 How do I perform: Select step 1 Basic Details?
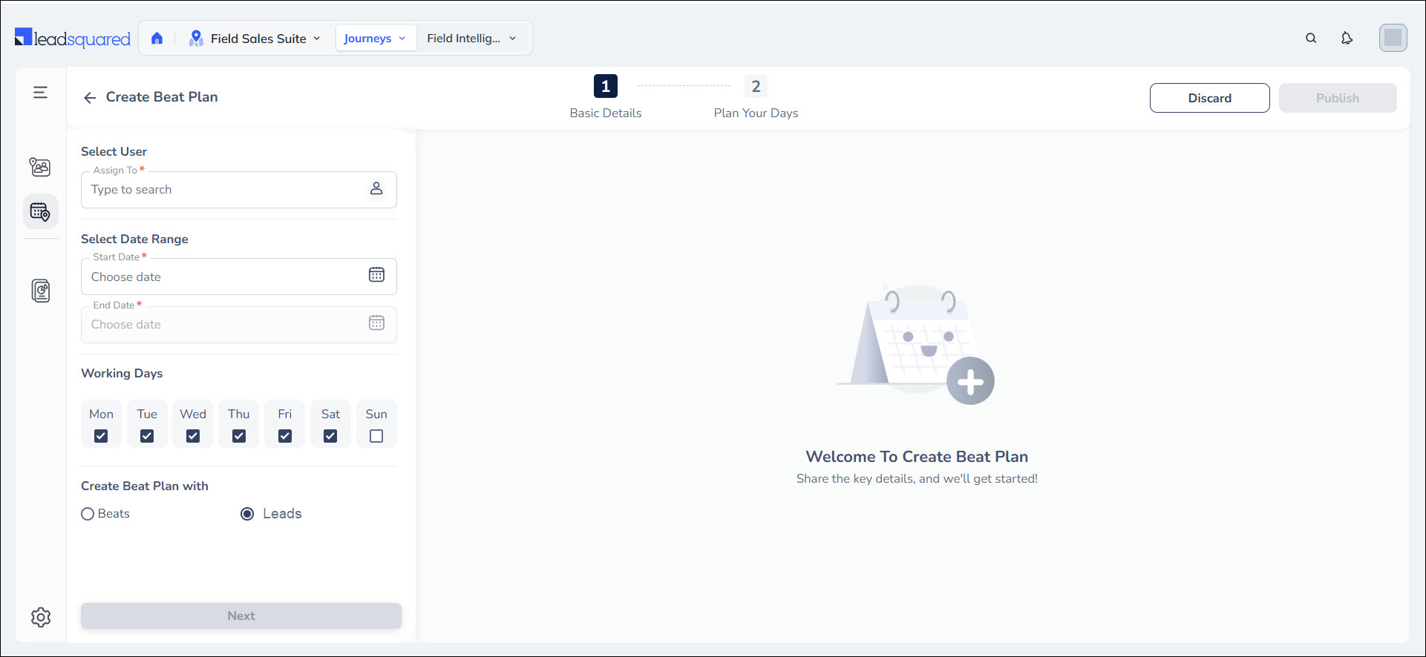pos(605,87)
